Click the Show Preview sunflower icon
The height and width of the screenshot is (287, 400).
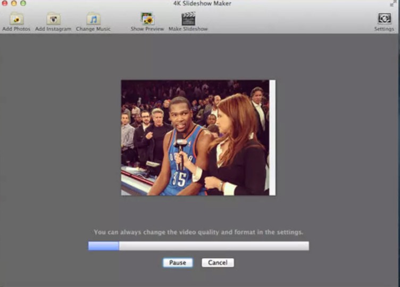coord(147,19)
